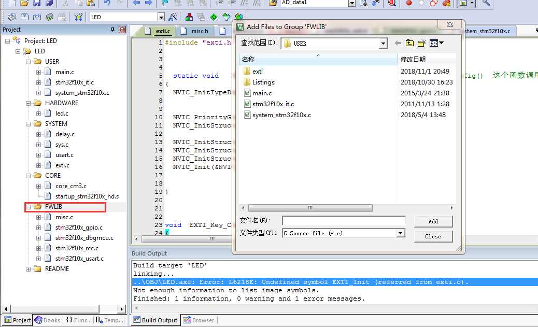Sort the file list by modified date header
This screenshot has width=538, height=327.
tap(427, 59)
